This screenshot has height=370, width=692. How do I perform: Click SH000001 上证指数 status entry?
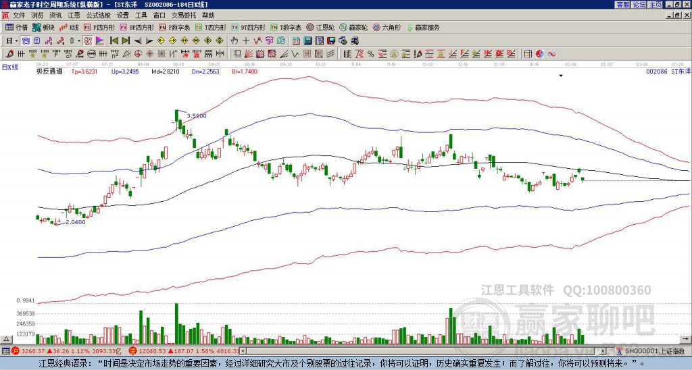point(654,351)
